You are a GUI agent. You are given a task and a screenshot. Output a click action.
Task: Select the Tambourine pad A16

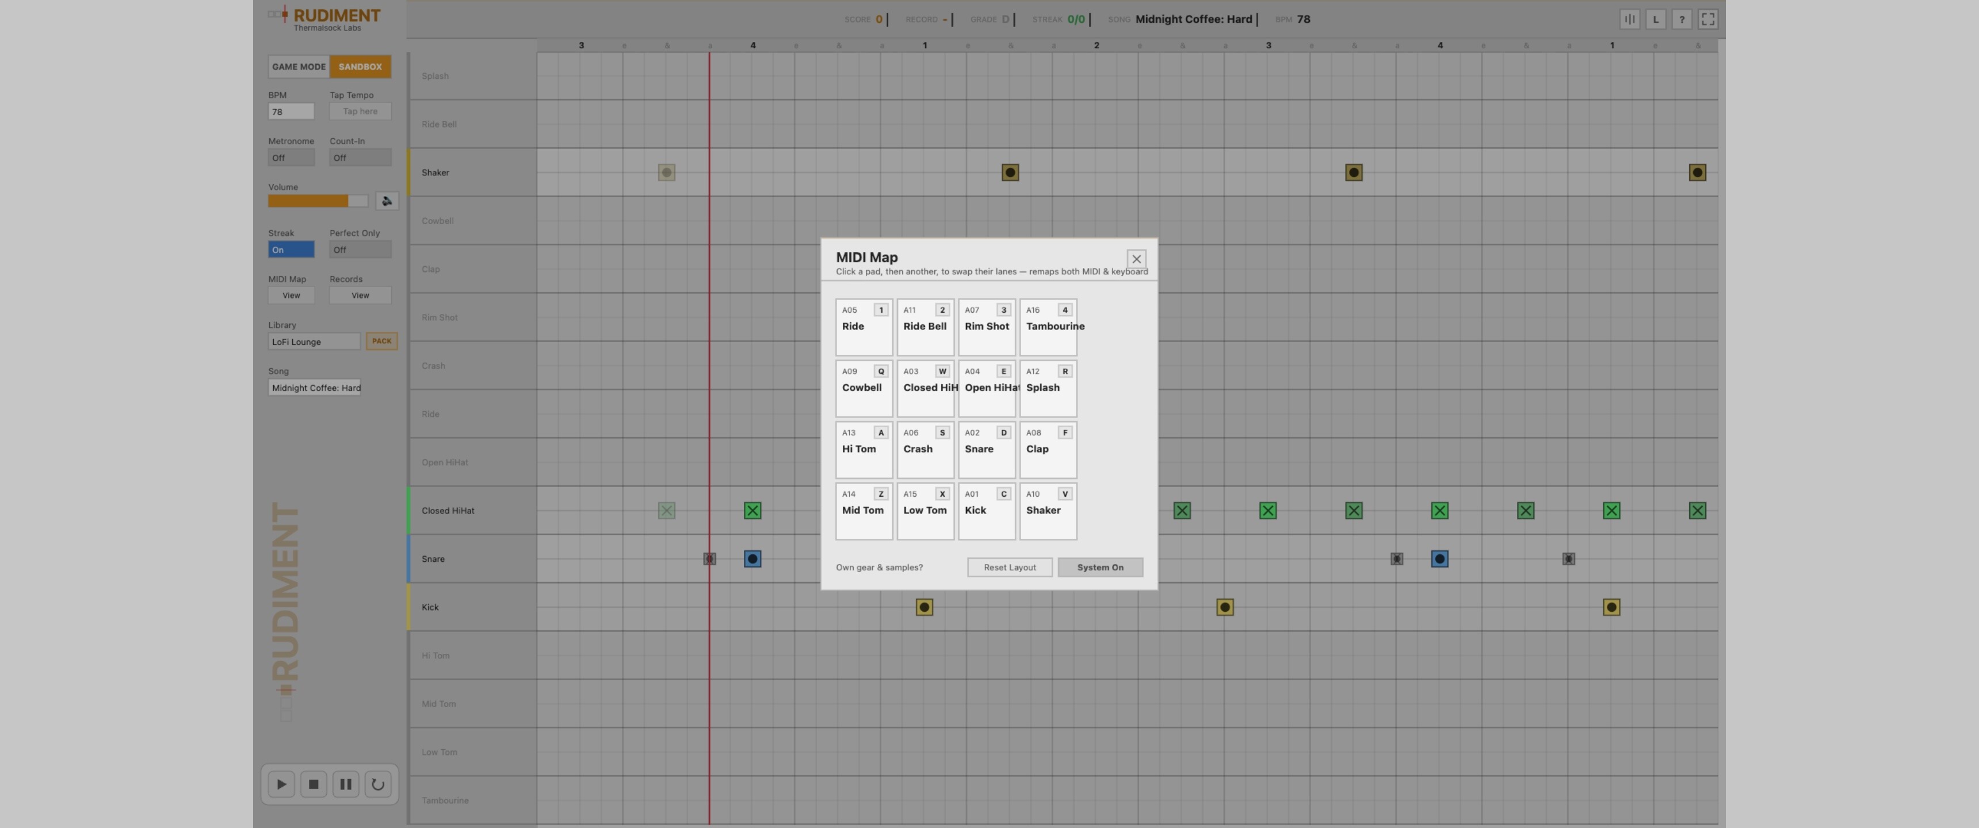pyautogui.click(x=1048, y=327)
